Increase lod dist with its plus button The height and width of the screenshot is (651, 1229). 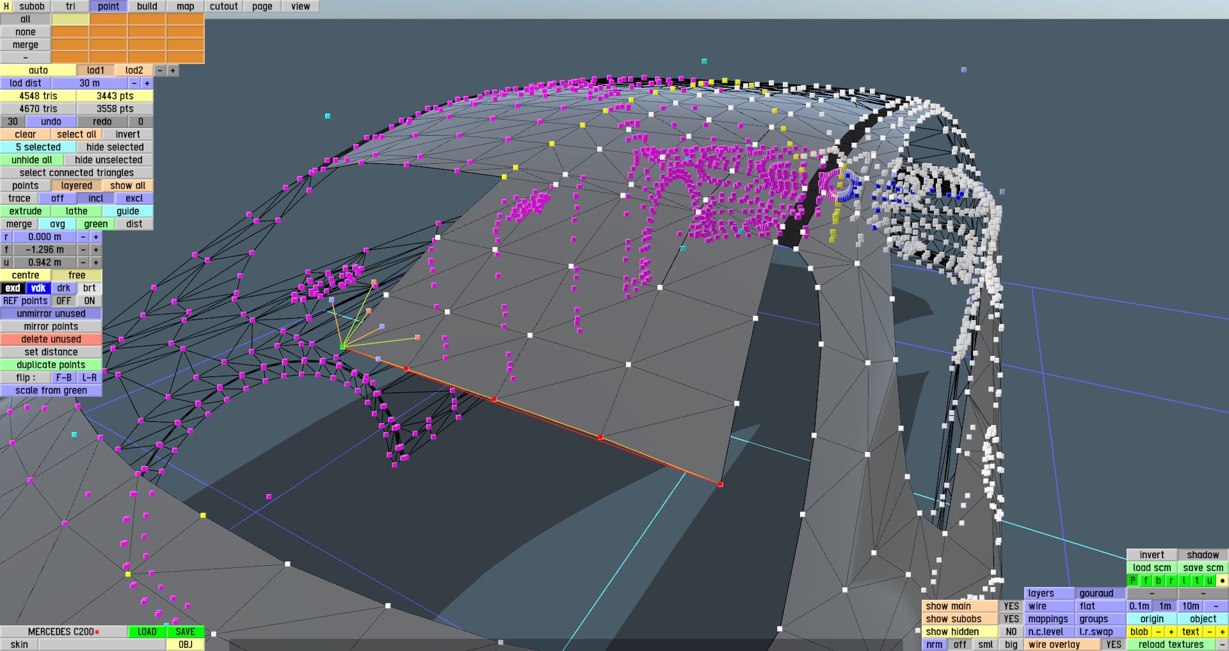coord(147,83)
